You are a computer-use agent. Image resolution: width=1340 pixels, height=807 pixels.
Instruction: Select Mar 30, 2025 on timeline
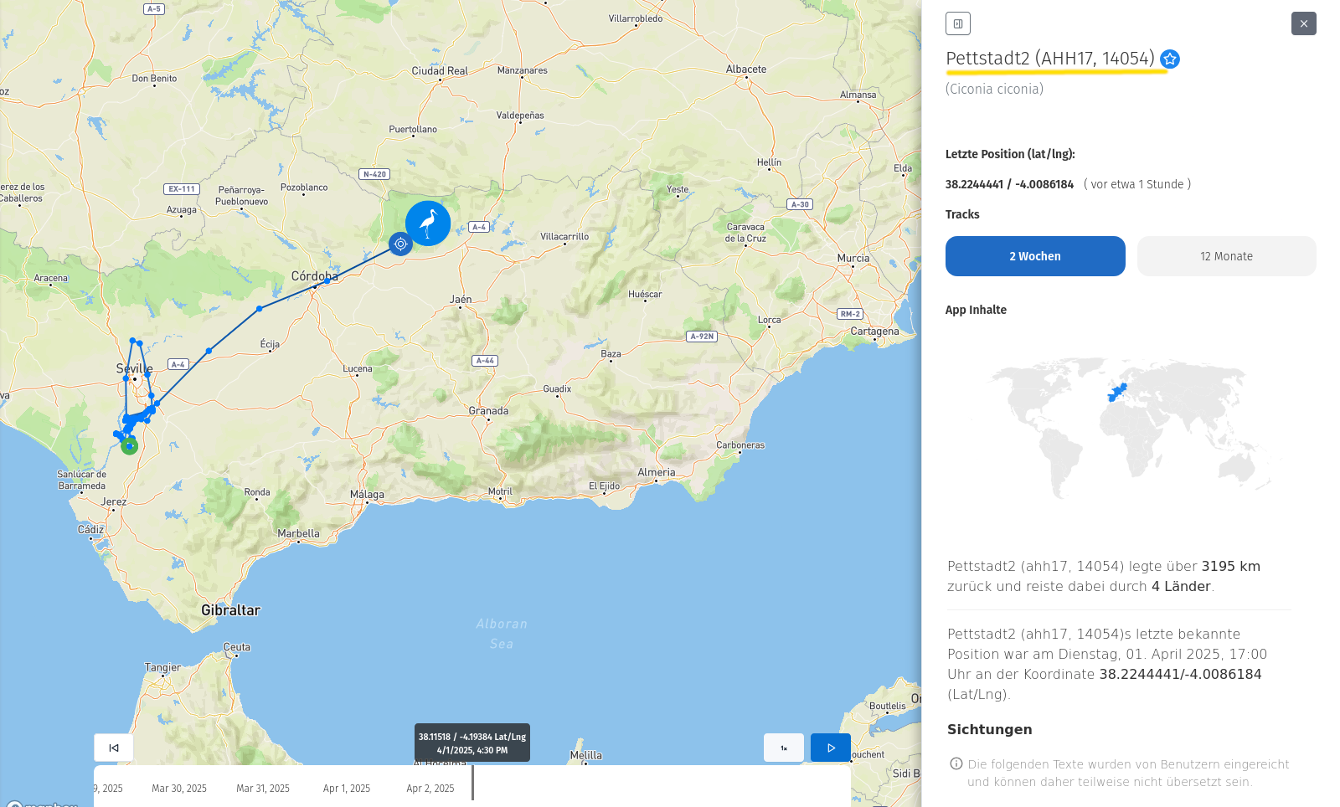[x=179, y=789]
